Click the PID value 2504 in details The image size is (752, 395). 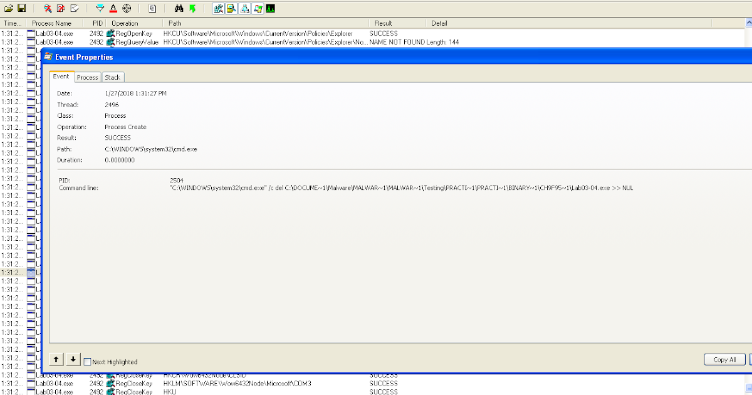point(177,181)
